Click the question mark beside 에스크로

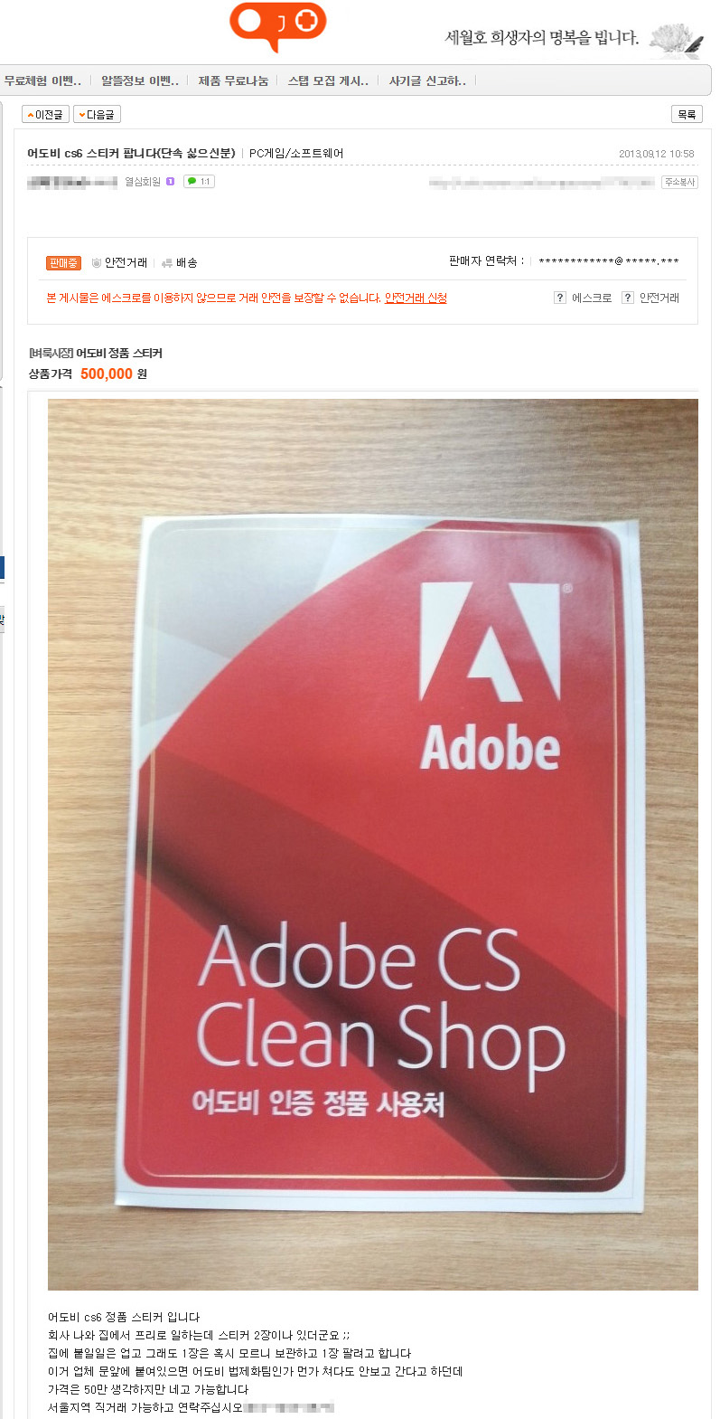coord(560,298)
